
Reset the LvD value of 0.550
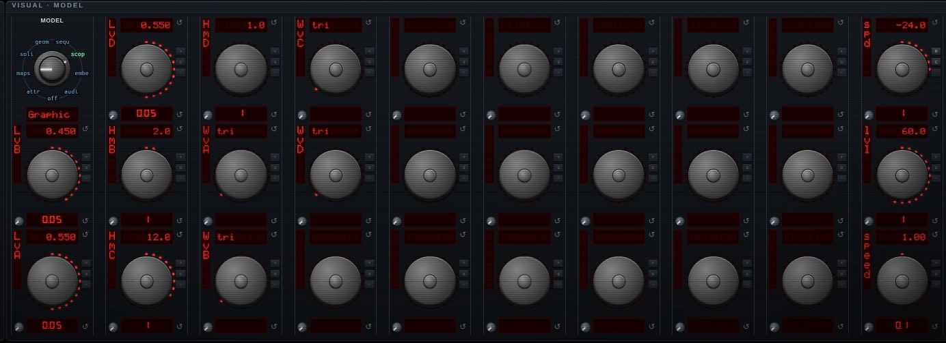pyautogui.click(x=179, y=23)
